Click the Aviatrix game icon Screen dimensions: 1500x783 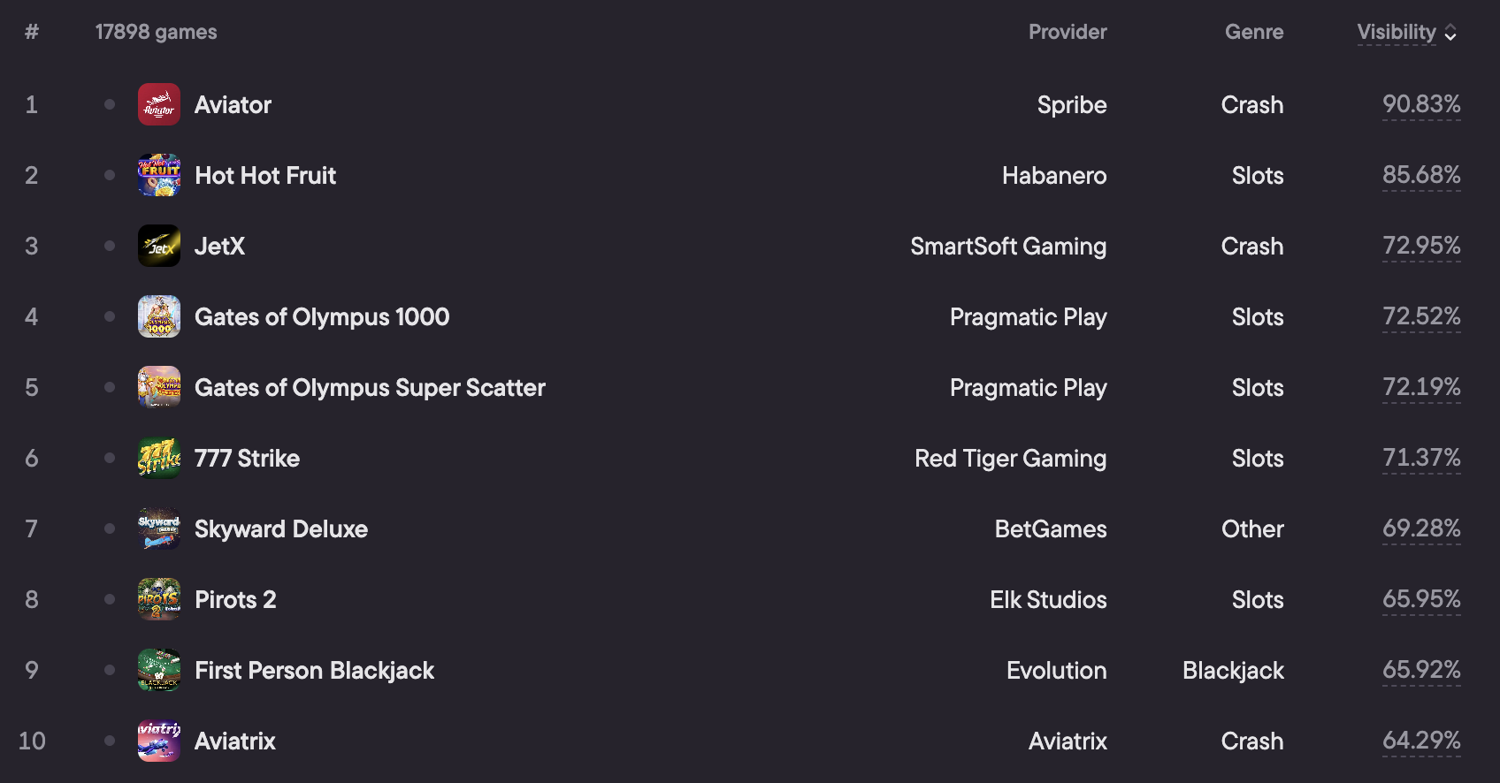(x=159, y=741)
